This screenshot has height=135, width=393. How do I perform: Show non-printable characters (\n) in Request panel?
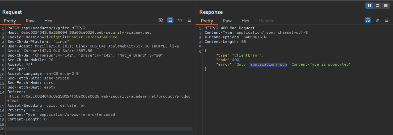point(180,20)
